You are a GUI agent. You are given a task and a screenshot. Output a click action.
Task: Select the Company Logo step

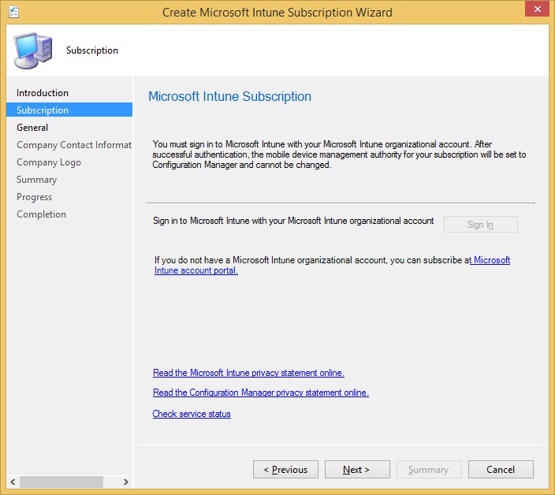[x=49, y=162]
